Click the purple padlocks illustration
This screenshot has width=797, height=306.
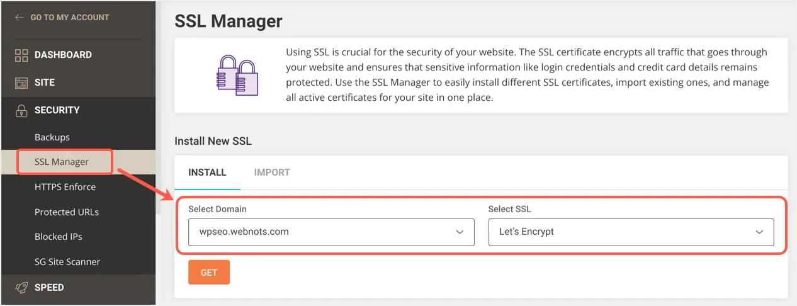point(238,75)
